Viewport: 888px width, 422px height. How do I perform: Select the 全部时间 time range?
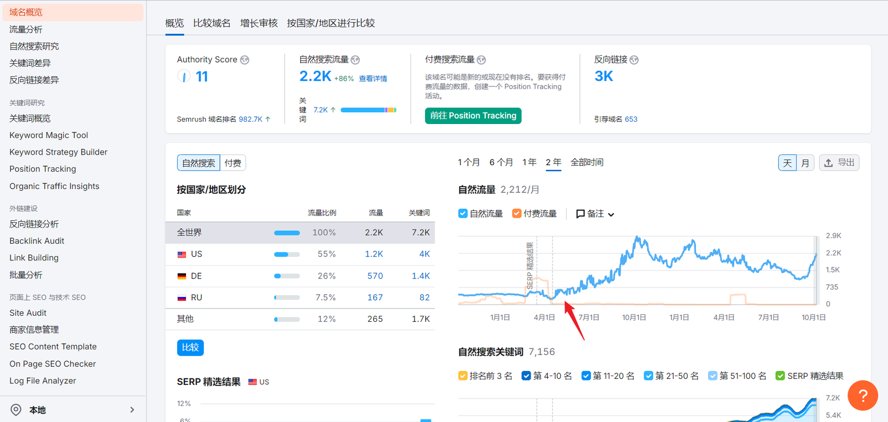587,162
